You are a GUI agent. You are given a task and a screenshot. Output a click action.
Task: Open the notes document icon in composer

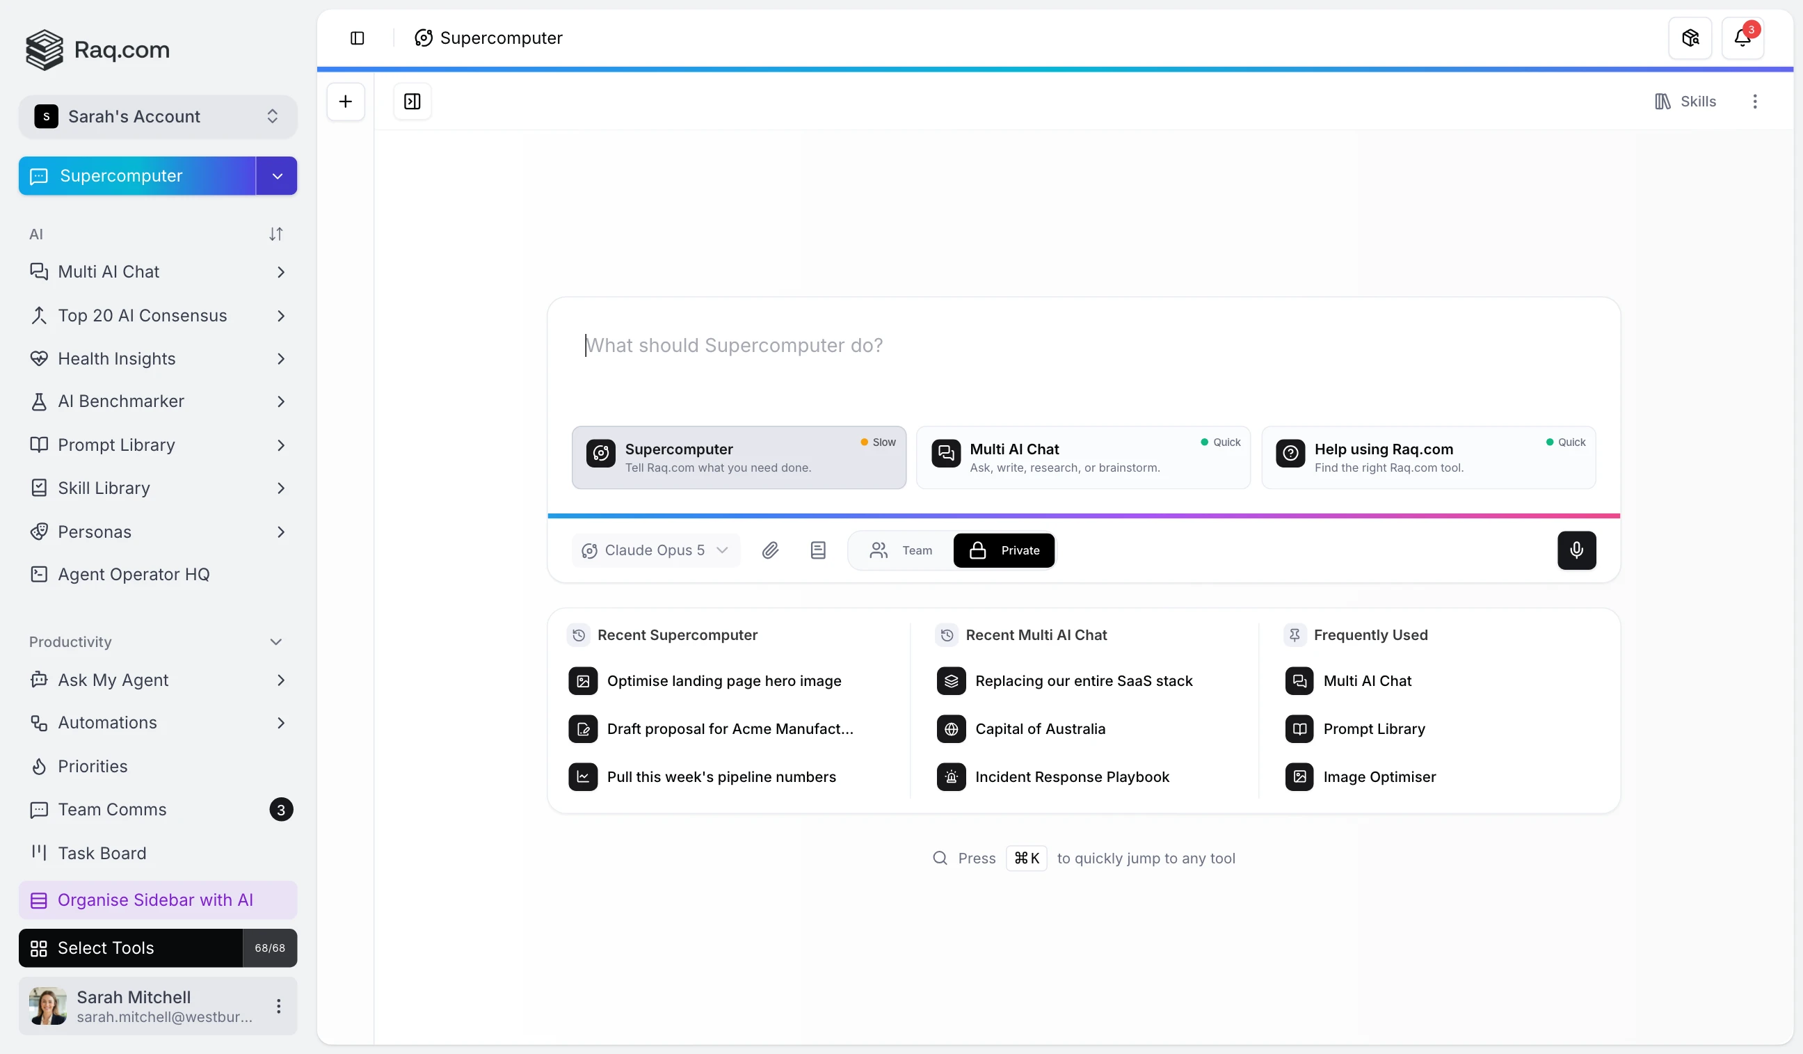point(818,550)
